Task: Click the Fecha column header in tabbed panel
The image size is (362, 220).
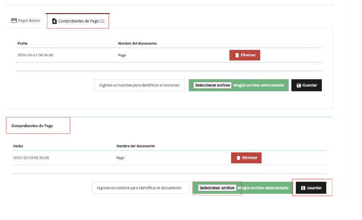Action: pos(22,44)
